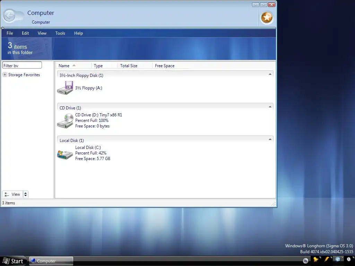The image size is (355, 266).
Task: Sort by the Name column header
Action: (74, 65)
